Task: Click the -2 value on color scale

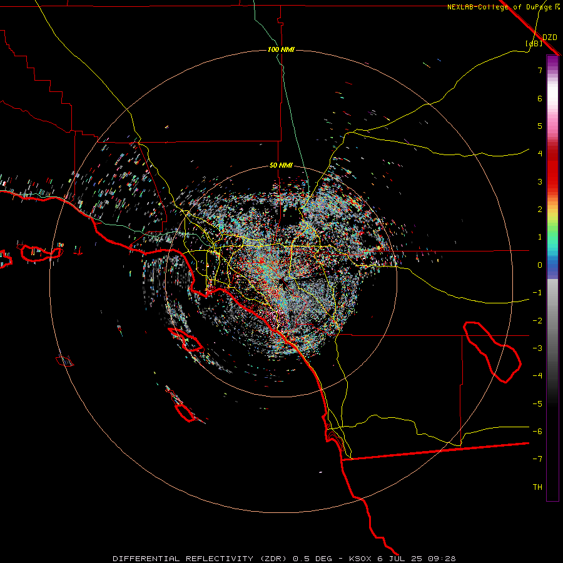Action: click(x=537, y=321)
